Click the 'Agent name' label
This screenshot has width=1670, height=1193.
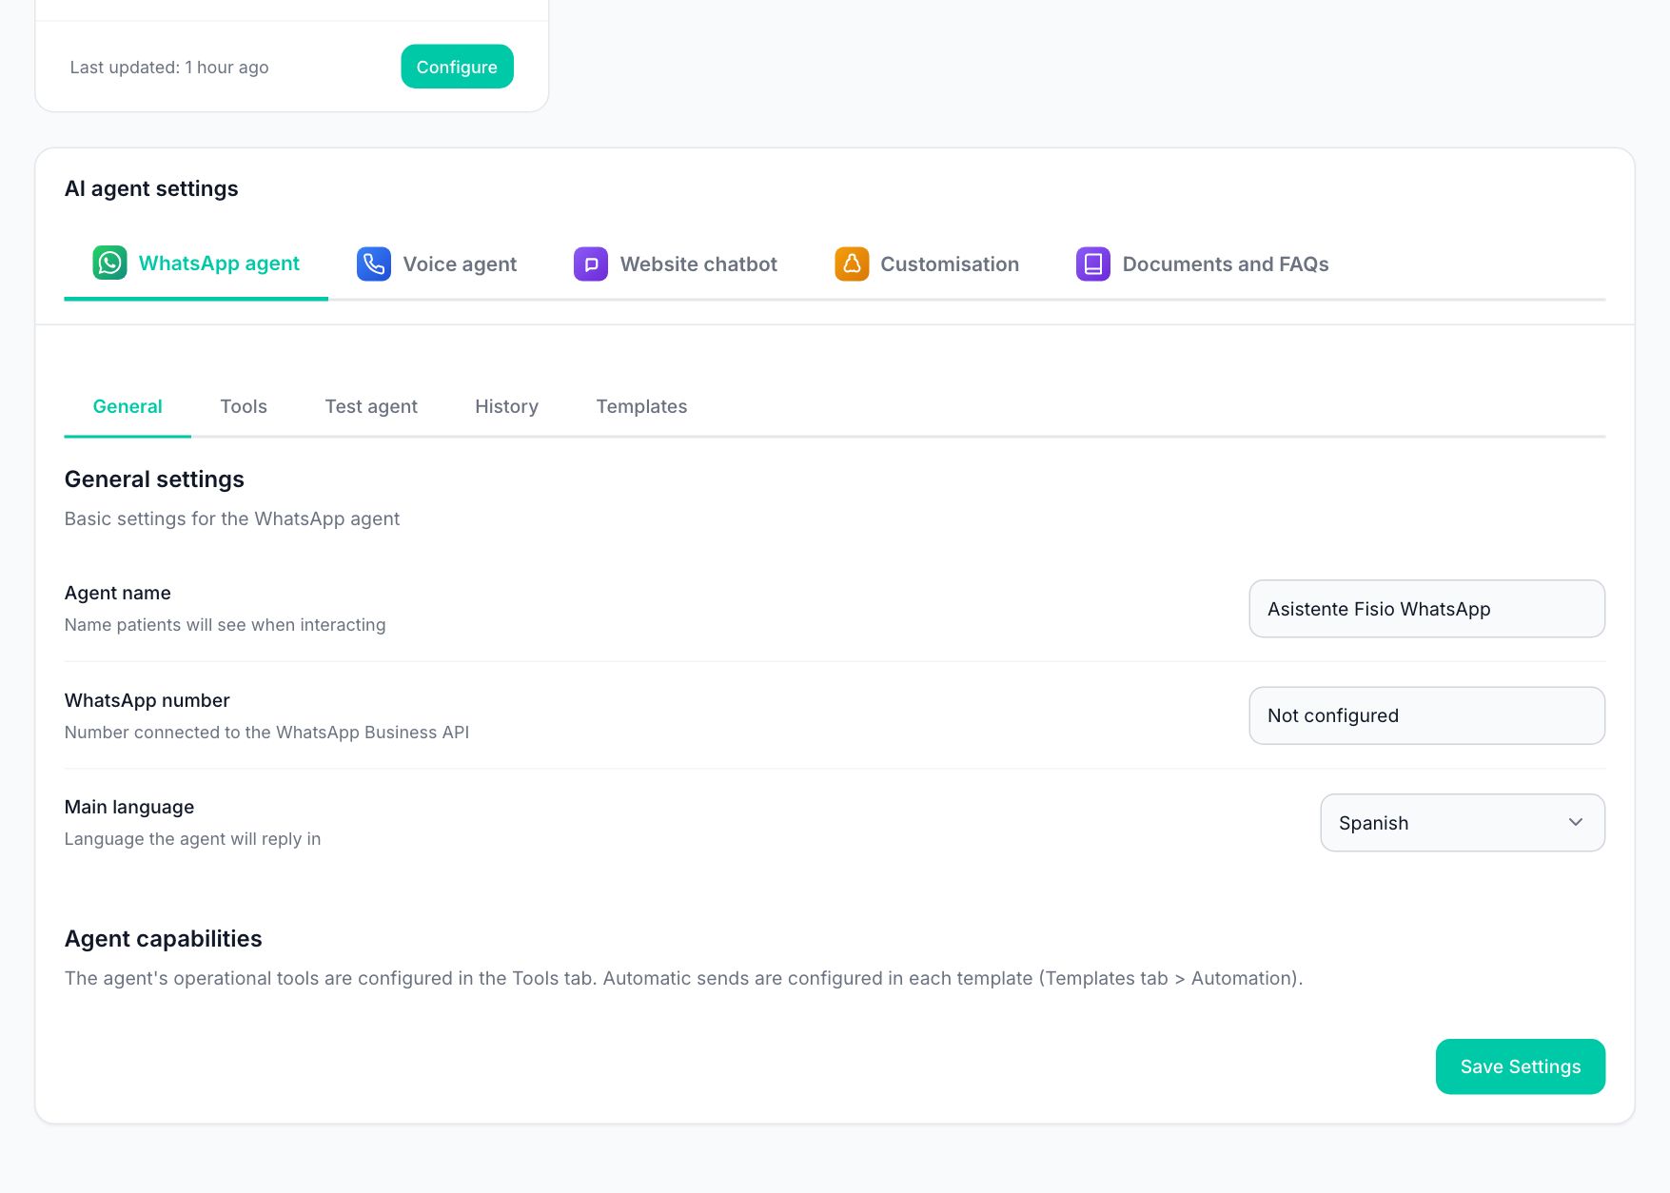118,593
